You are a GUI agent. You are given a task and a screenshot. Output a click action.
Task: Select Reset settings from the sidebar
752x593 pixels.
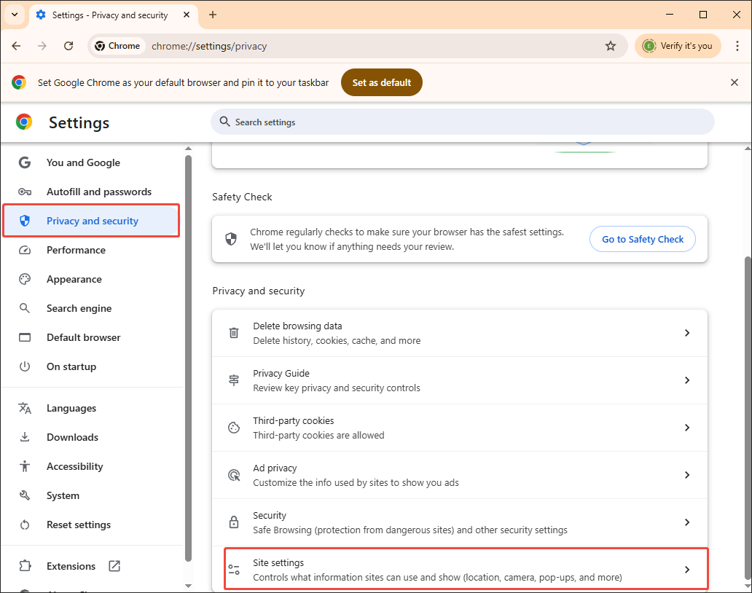click(78, 525)
